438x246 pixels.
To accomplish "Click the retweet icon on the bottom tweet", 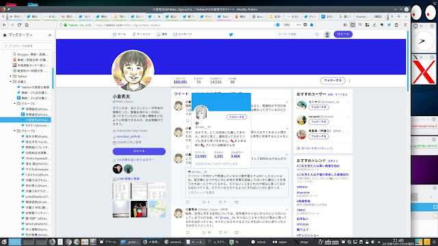I will 204,232.
